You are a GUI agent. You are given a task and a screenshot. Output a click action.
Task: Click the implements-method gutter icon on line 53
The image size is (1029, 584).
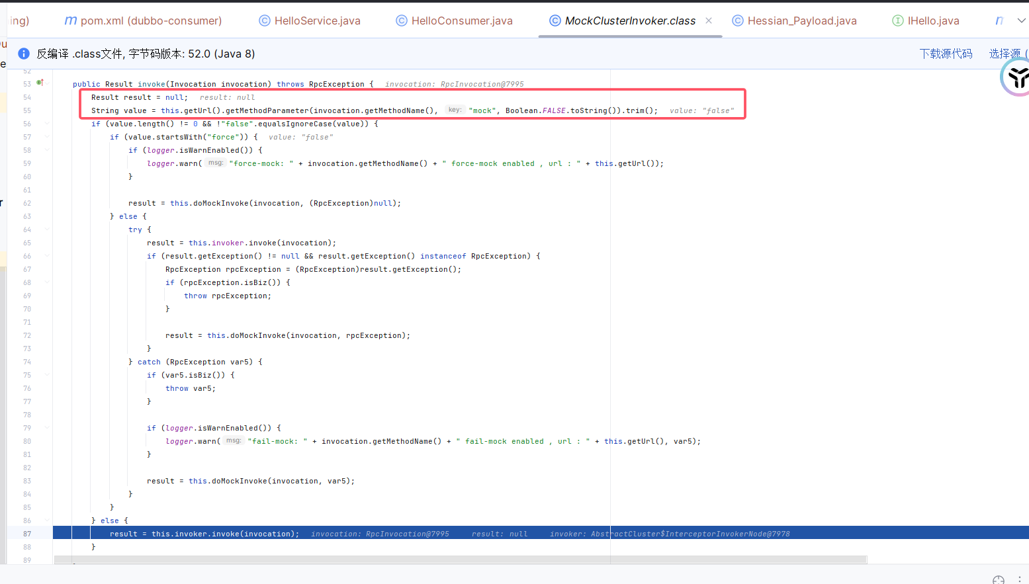pos(40,83)
